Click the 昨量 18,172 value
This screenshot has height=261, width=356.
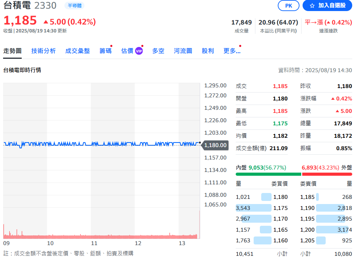[x=343, y=136]
